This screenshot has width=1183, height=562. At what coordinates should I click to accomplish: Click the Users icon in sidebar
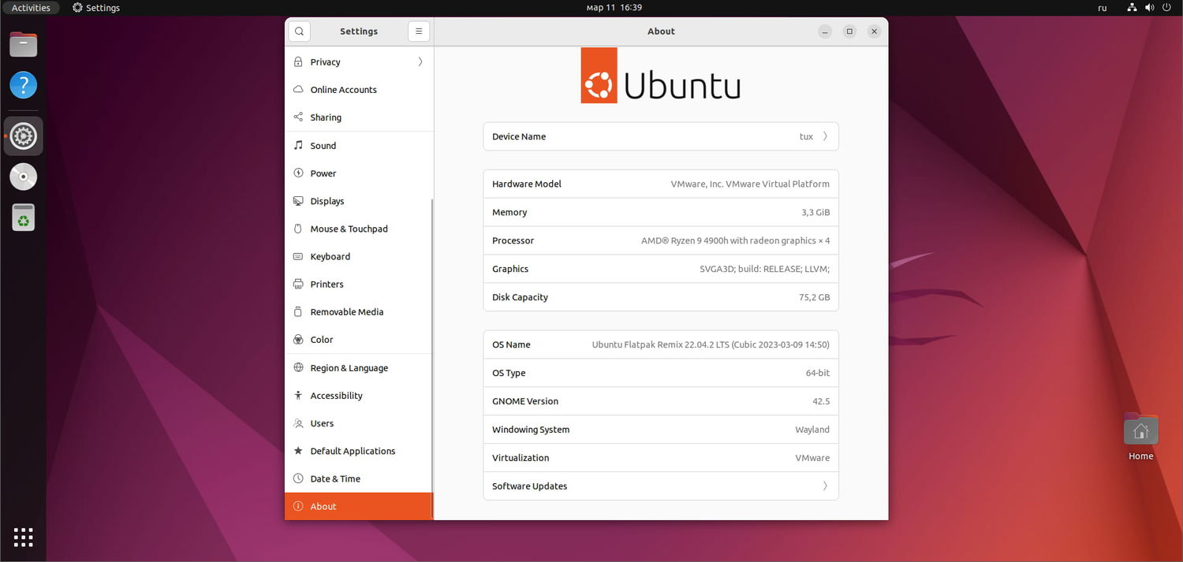pos(298,423)
